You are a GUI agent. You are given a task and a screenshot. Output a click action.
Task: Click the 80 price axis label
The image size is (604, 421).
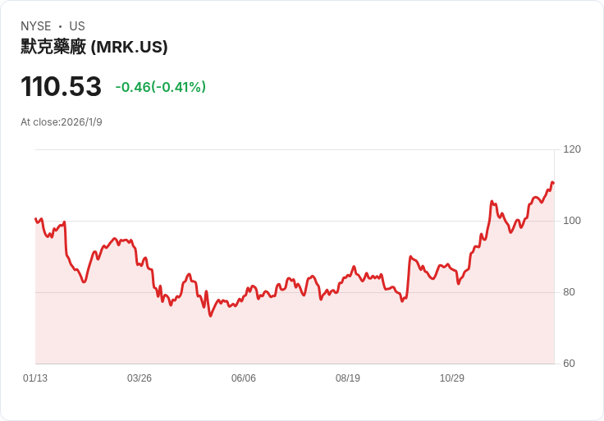click(569, 292)
